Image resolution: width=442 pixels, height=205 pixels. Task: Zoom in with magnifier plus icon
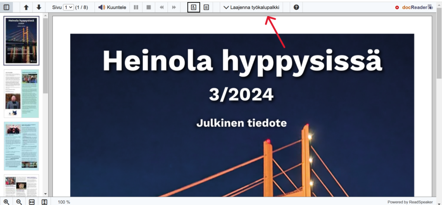coord(6,202)
